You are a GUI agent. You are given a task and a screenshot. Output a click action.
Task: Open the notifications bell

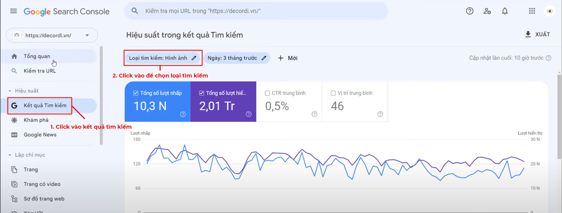click(505, 11)
